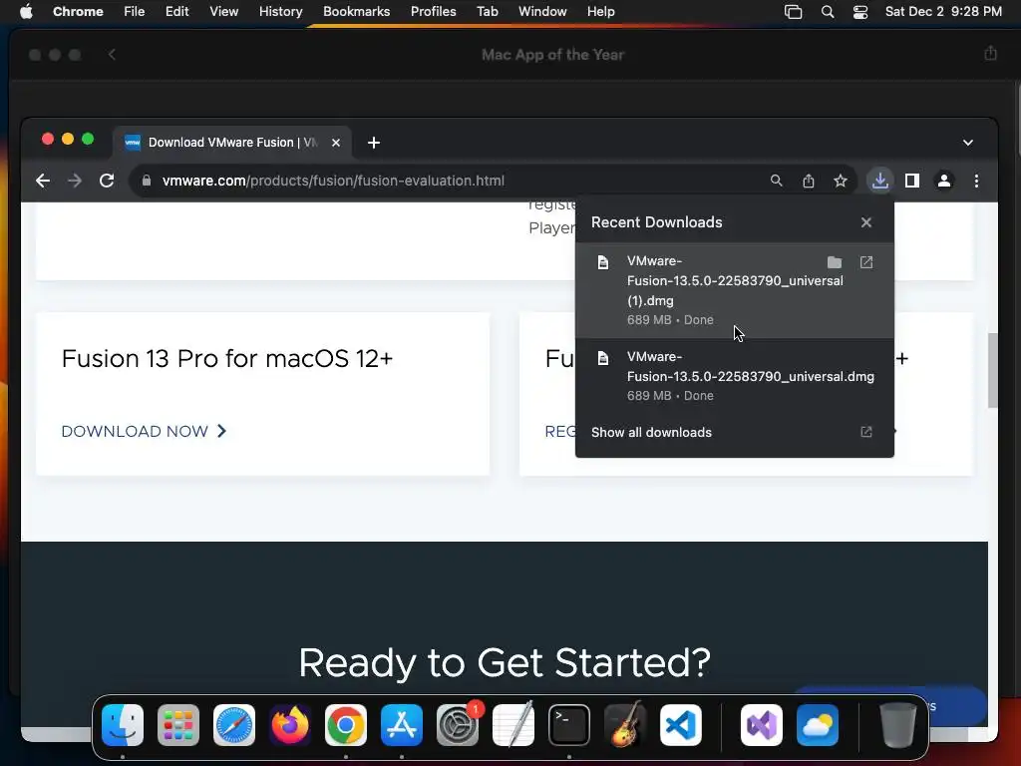Expand the tab search chevron
The width and height of the screenshot is (1021, 766).
click(x=968, y=143)
